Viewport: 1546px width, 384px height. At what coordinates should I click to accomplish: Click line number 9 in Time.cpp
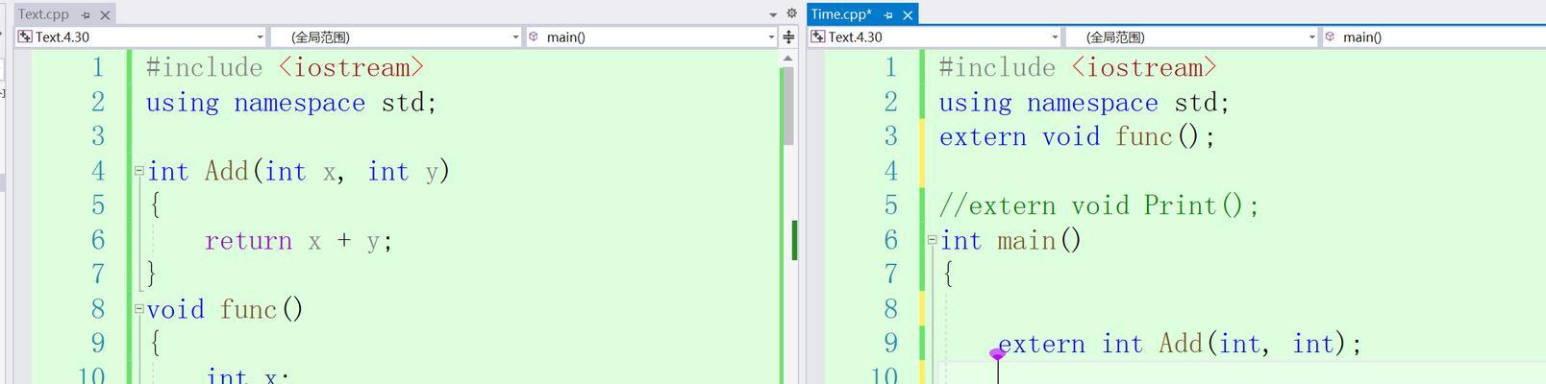891,344
